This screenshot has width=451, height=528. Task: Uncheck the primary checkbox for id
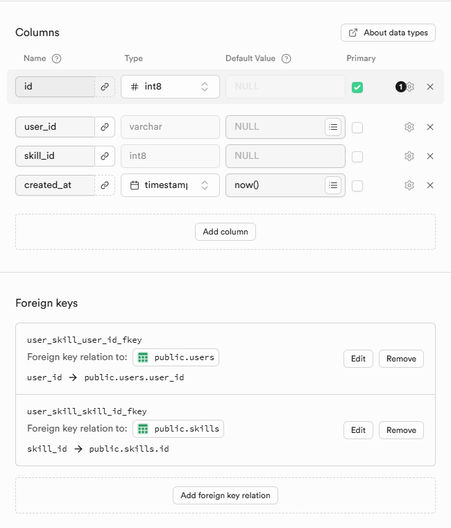[357, 87]
